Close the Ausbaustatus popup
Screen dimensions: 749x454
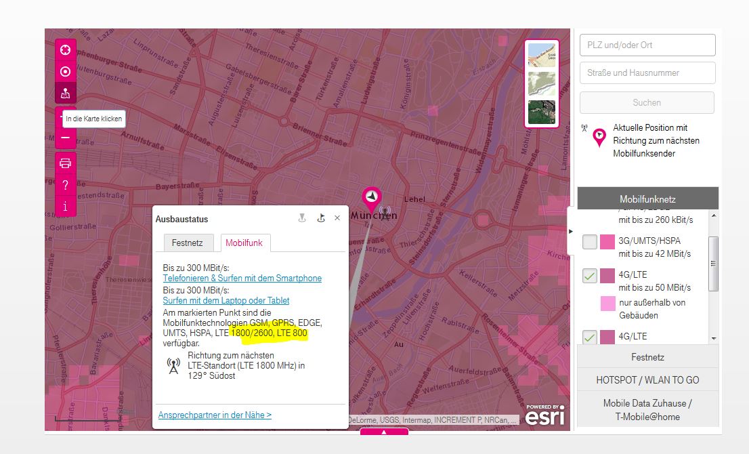click(x=337, y=218)
